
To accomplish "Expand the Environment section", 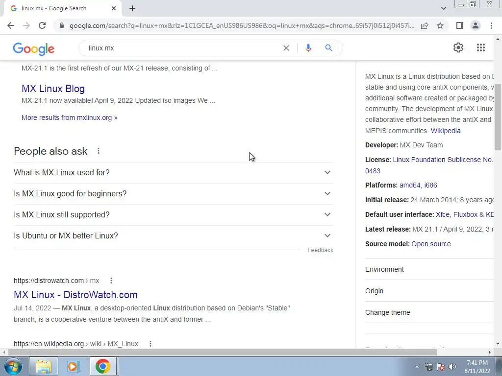I will click(x=429, y=269).
